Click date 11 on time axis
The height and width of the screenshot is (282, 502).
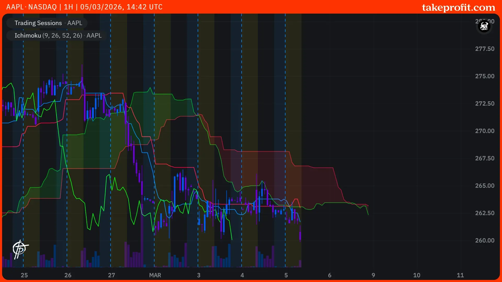pos(460,275)
